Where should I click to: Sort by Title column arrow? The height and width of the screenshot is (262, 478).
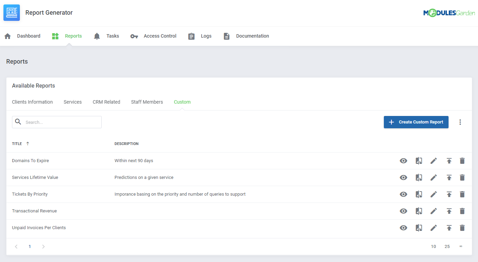click(x=28, y=144)
